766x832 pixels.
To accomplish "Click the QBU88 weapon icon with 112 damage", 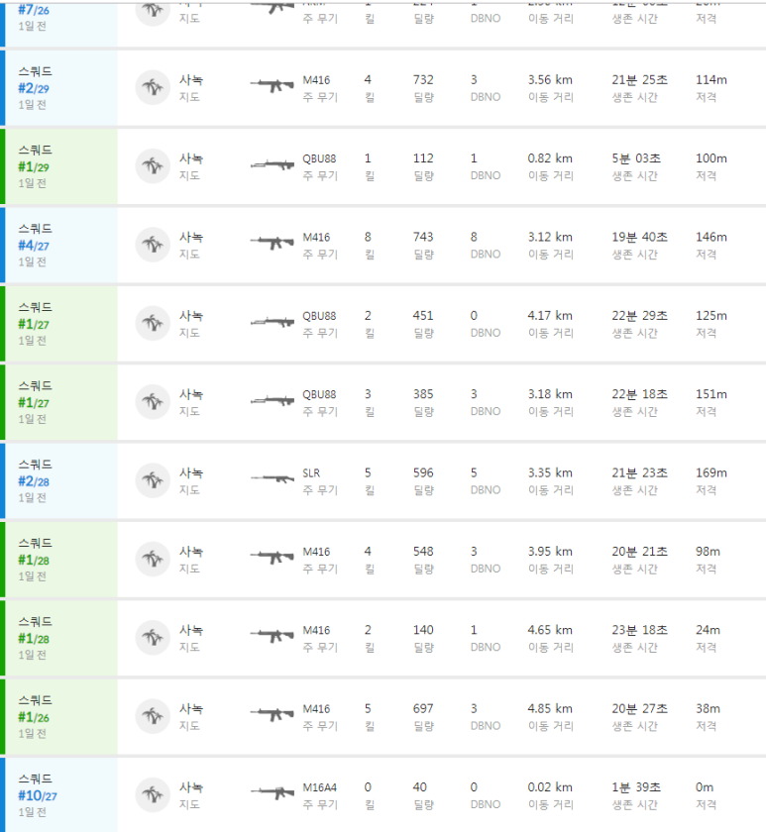I will 273,165.
